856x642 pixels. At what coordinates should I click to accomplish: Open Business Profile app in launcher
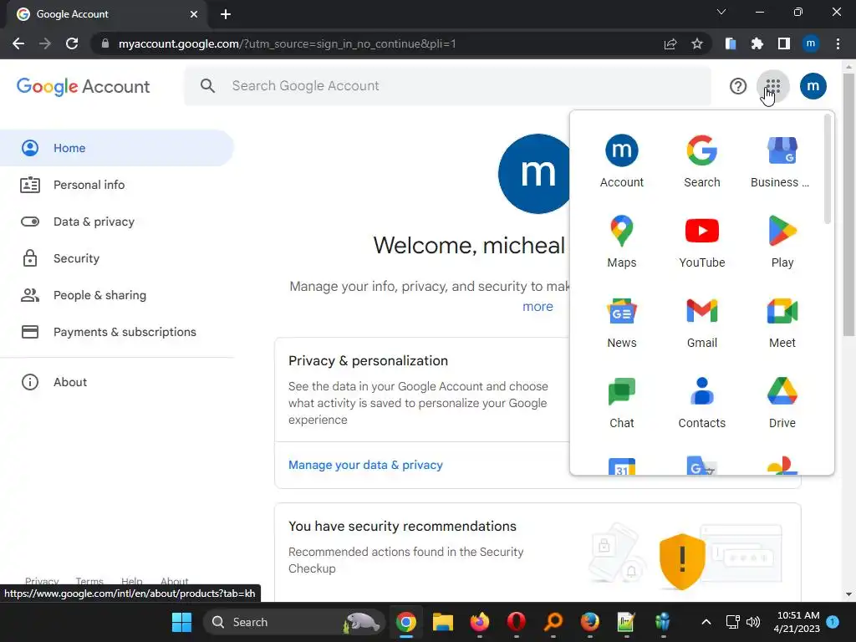coord(782,161)
